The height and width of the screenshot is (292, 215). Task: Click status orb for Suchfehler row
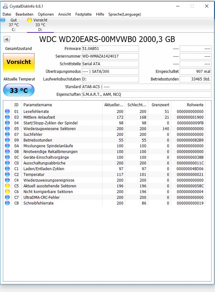[7, 134]
